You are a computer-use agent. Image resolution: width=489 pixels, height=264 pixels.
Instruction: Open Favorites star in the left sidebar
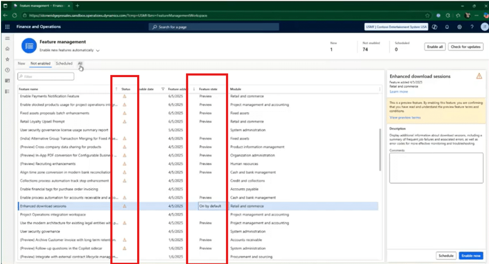(7, 59)
